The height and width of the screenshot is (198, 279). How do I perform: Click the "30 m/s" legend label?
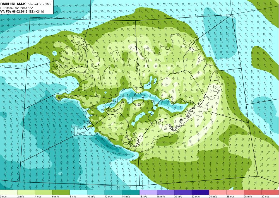click(x=266, y=197)
